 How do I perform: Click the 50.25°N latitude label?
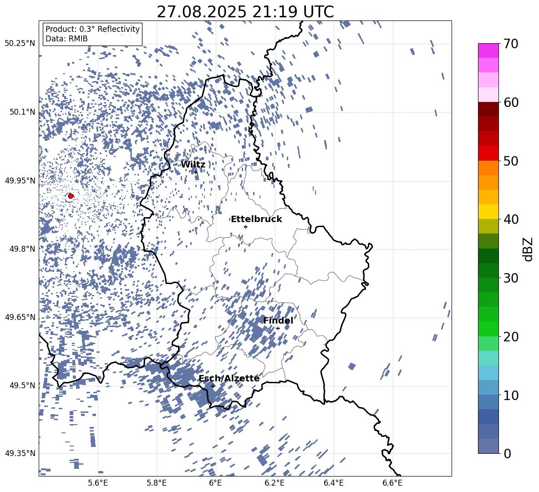[x=20, y=44]
